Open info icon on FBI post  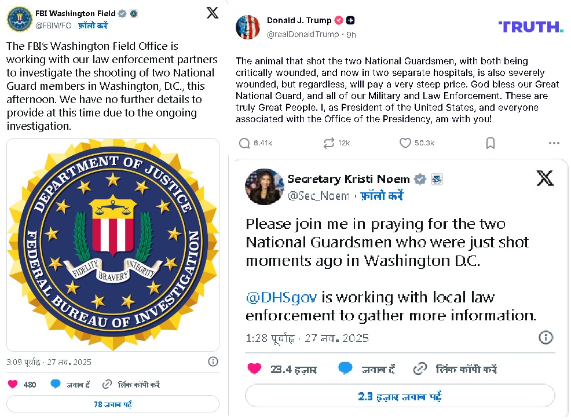pyautogui.click(x=213, y=361)
